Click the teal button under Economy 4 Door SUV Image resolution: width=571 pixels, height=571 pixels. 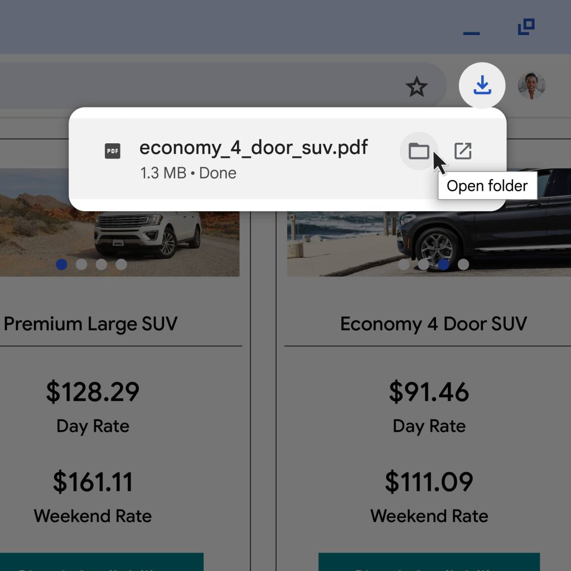tap(429, 562)
